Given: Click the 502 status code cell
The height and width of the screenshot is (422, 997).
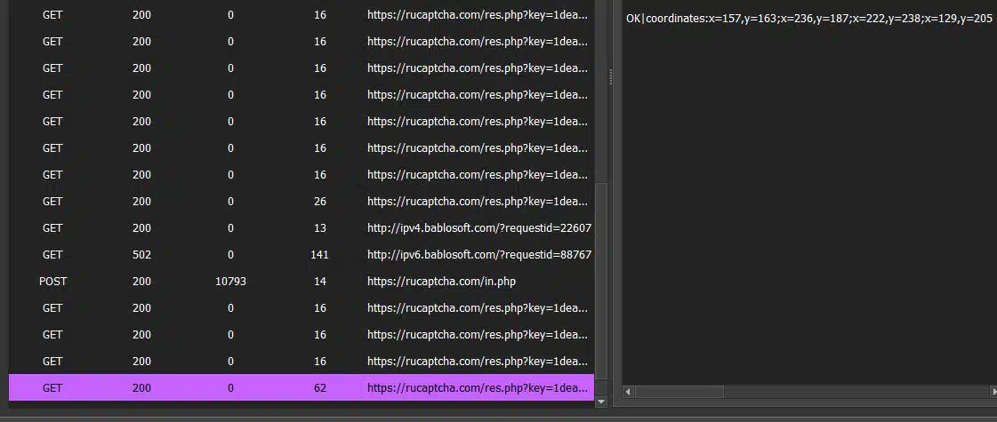Looking at the screenshot, I should (x=141, y=254).
